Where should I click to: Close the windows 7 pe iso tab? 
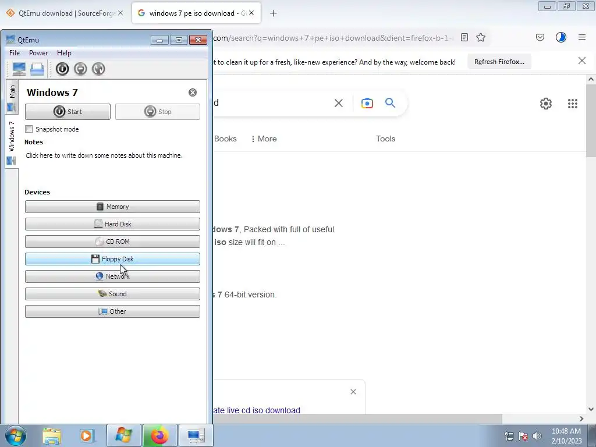pos(251,13)
